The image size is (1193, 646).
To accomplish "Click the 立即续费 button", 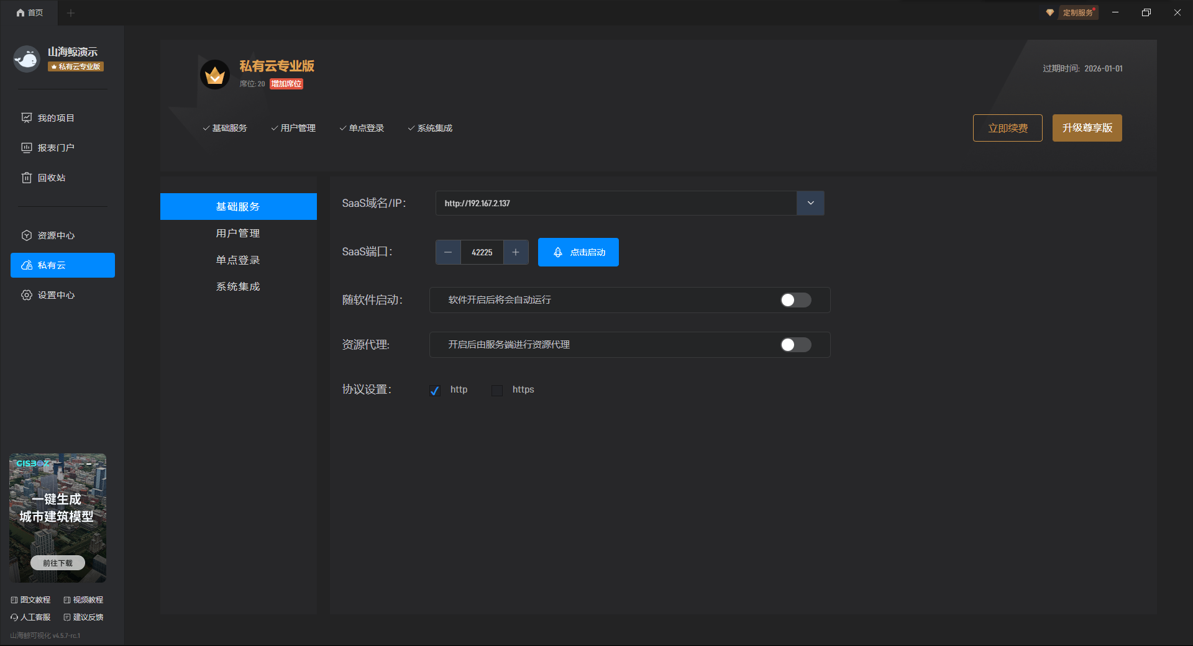I will pos(1008,128).
